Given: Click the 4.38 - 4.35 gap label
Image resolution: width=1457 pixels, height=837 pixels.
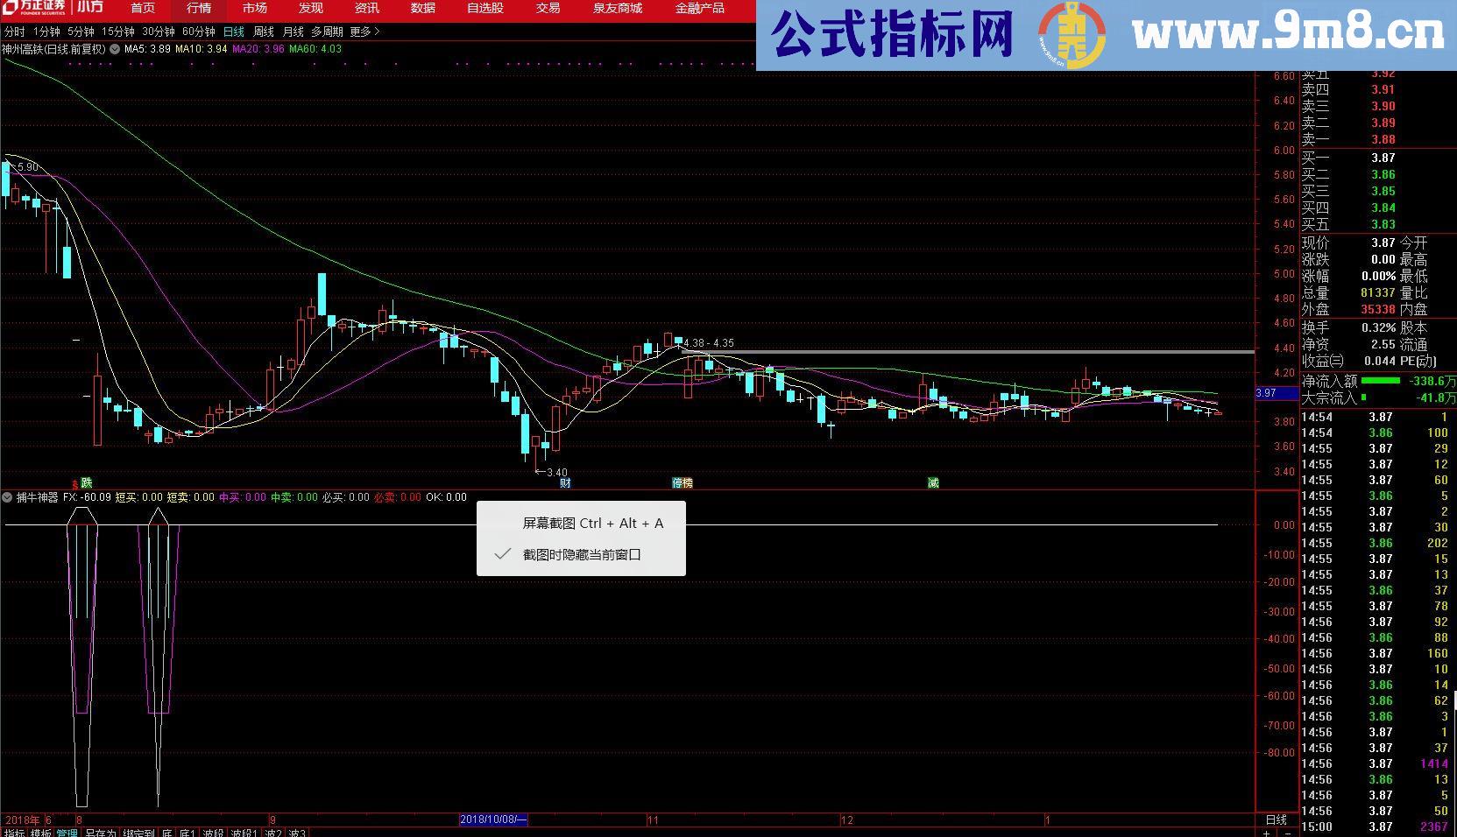Looking at the screenshot, I should [x=709, y=343].
